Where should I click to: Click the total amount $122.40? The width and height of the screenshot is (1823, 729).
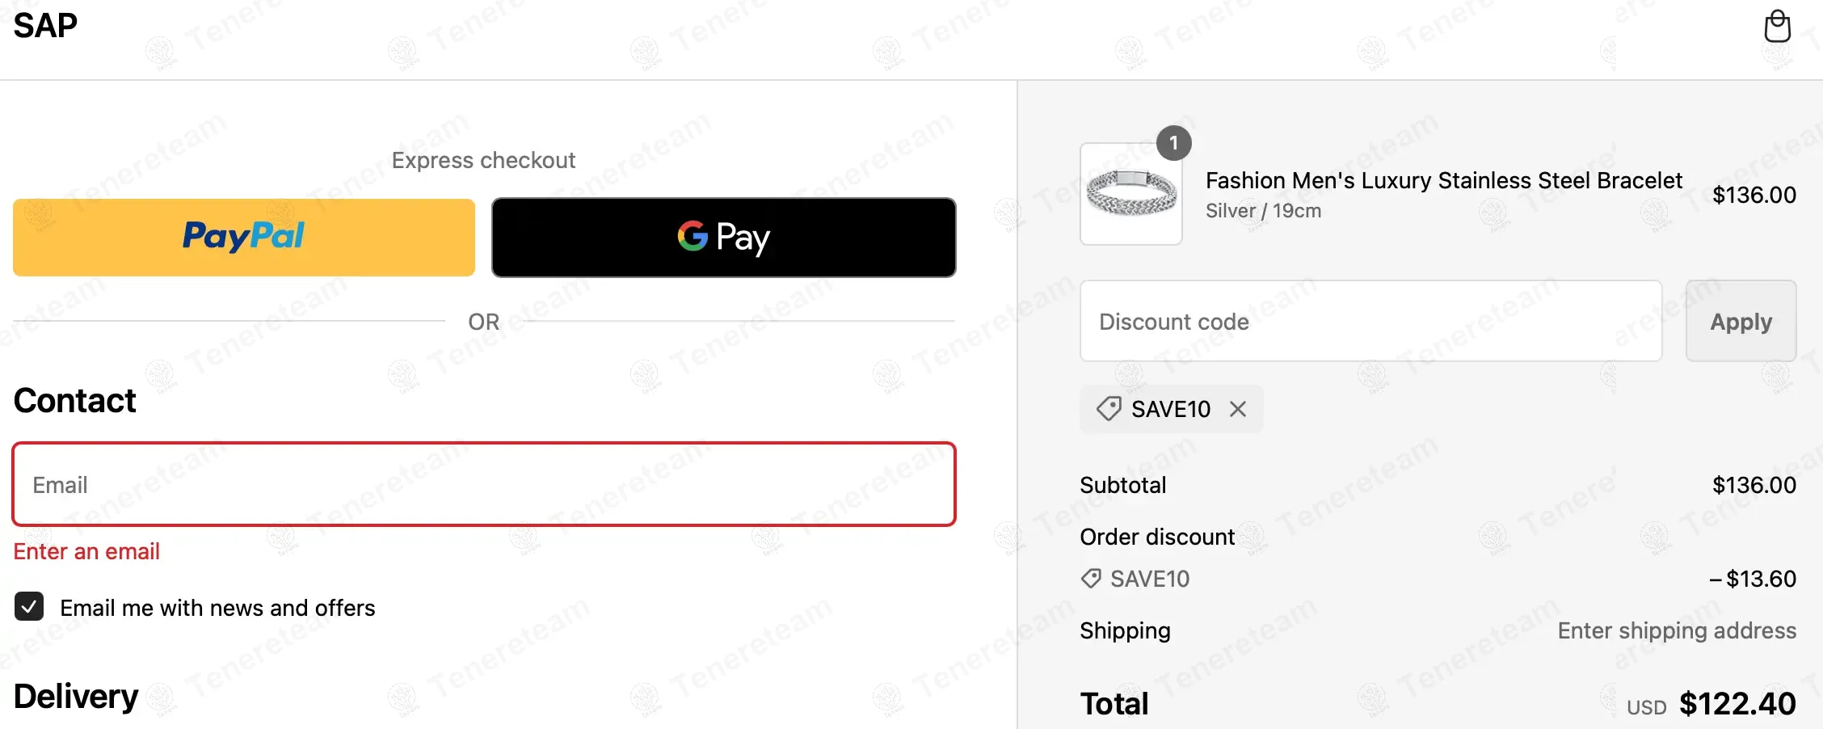coord(1737,704)
